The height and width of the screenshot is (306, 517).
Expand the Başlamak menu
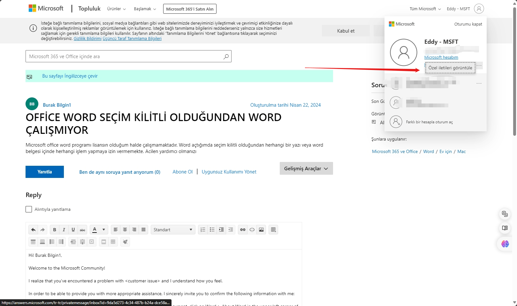[145, 9]
